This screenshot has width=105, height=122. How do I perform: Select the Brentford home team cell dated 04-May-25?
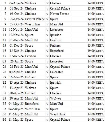point(35,104)
